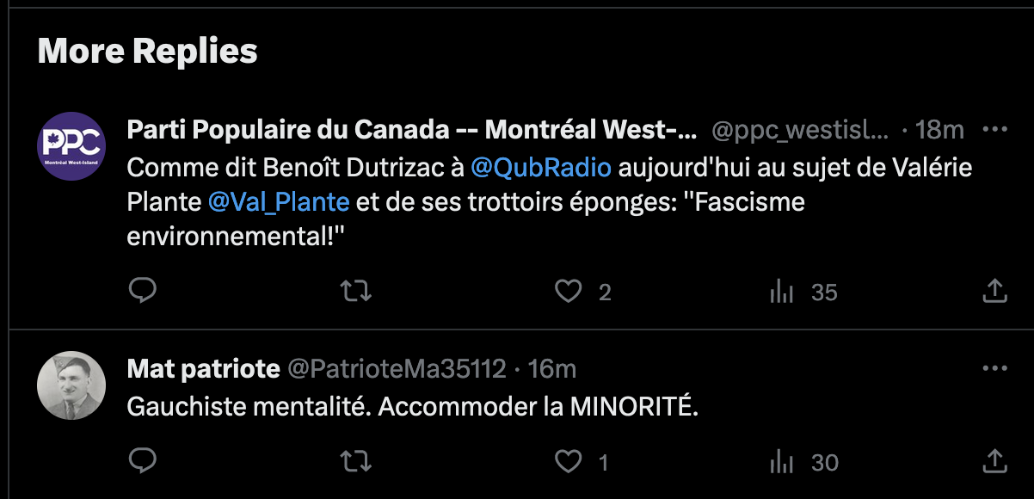
Task: Reply to the PPC Montréal West-Island tweet
Action: click(143, 292)
